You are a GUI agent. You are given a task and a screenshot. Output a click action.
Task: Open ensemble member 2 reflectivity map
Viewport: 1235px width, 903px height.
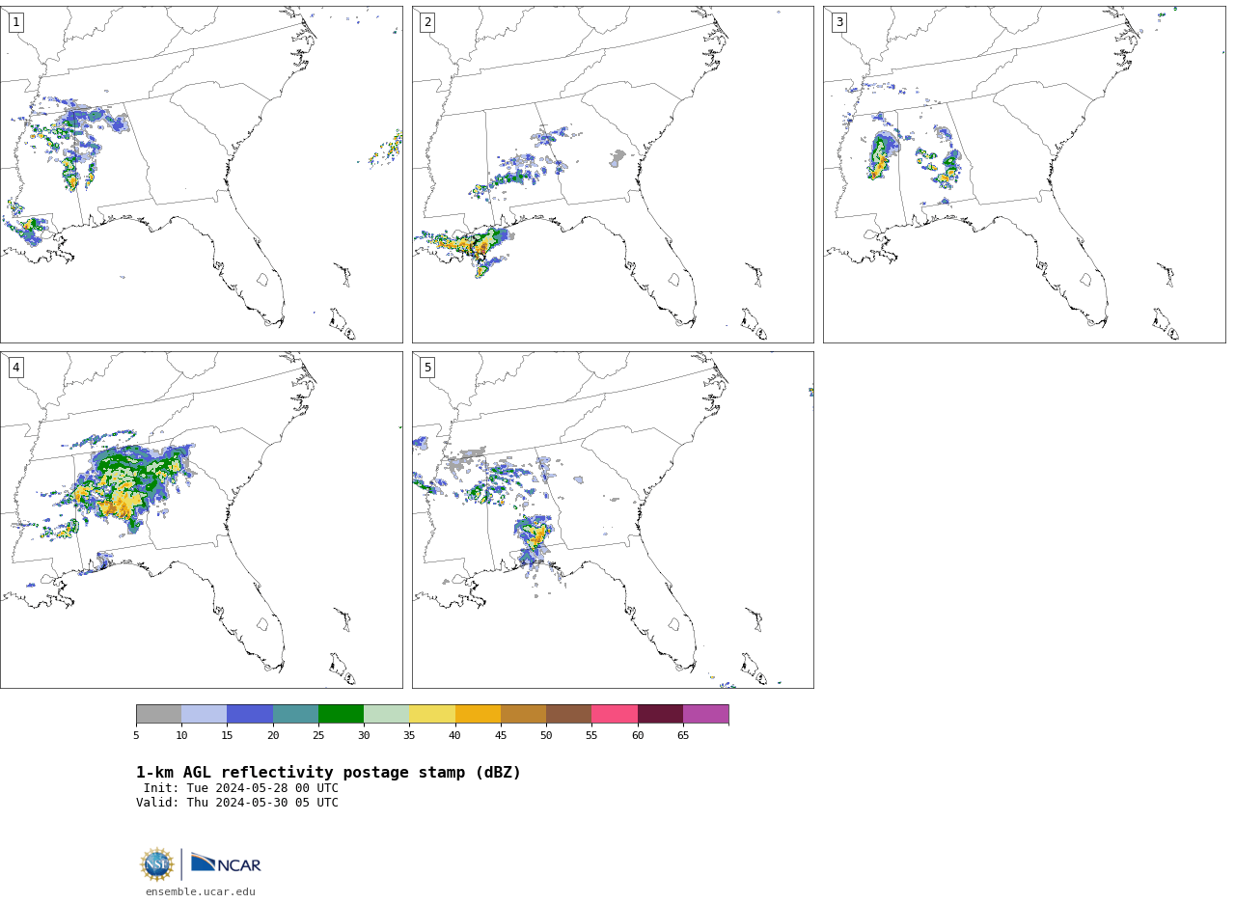tap(613, 175)
